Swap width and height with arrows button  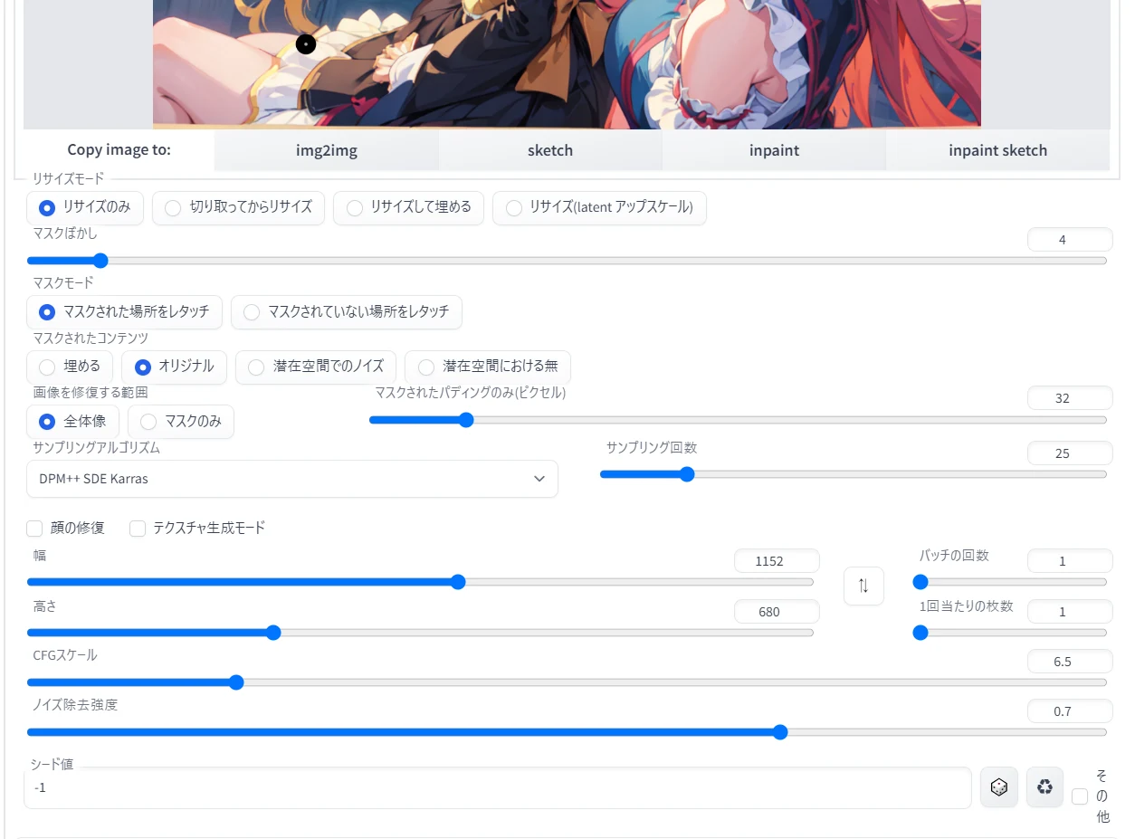pyautogui.click(x=863, y=586)
